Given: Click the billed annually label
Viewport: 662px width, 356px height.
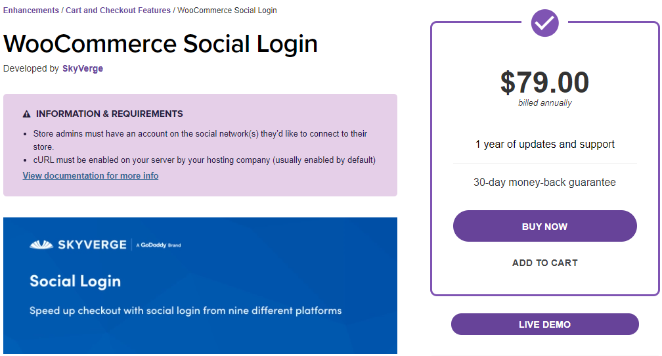Looking at the screenshot, I should [x=544, y=103].
